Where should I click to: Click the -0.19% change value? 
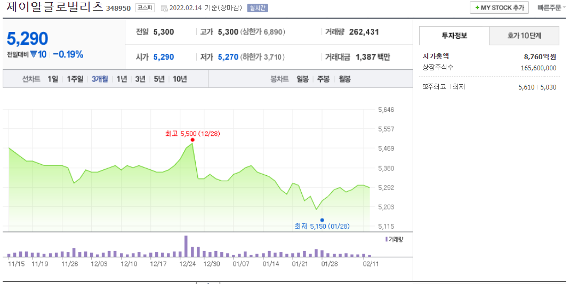click(x=68, y=55)
